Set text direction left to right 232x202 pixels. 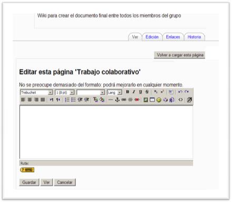point(52,100)
